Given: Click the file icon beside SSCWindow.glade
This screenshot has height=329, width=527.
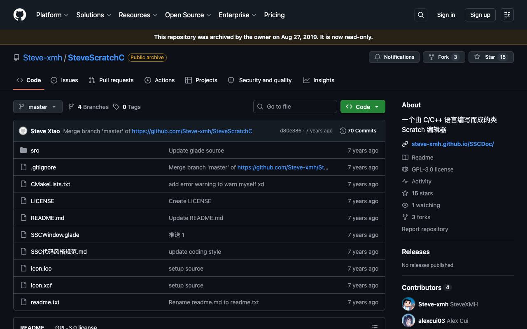Looking at the screenshot, I should coord(23,235).
